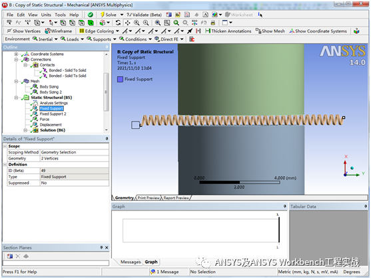This screenshot has height=279, width=371.
Task: Switch to Report Preview tab
Action: point(177,198)
